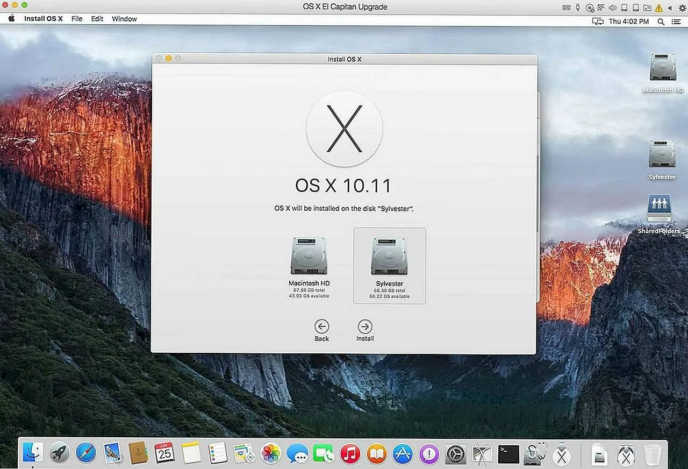The width and height of the screenshot is (688, 469).
Task: Click the Thu 4:02 PM clock
Action: point(629,22)
